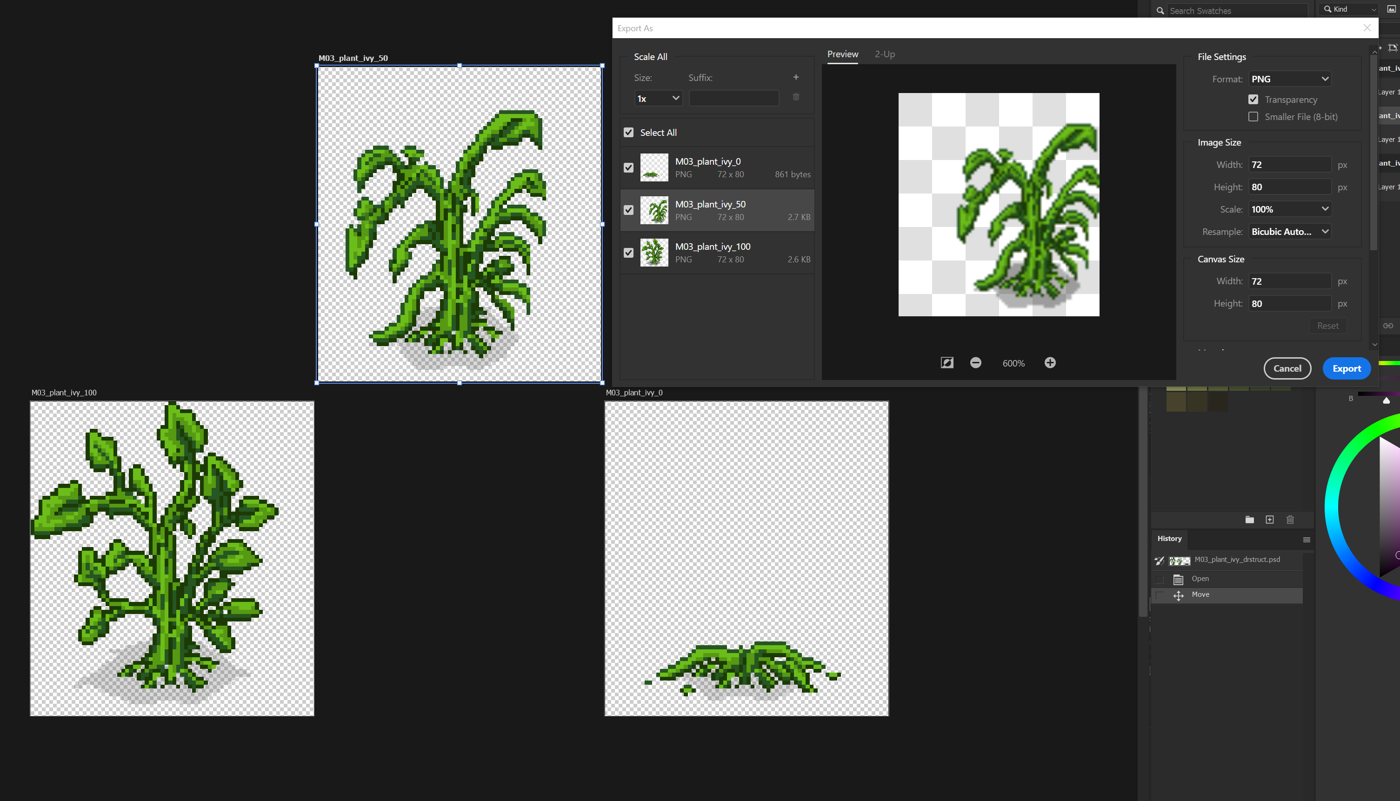
Task: Add a new scale size with plus icon
Action: [x=795, y=77]
